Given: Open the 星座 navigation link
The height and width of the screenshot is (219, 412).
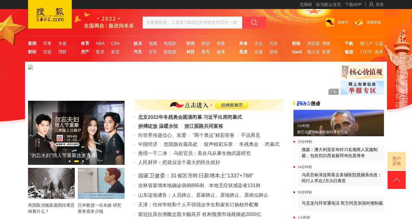Looking at the screenshot, I should point(243,52).
